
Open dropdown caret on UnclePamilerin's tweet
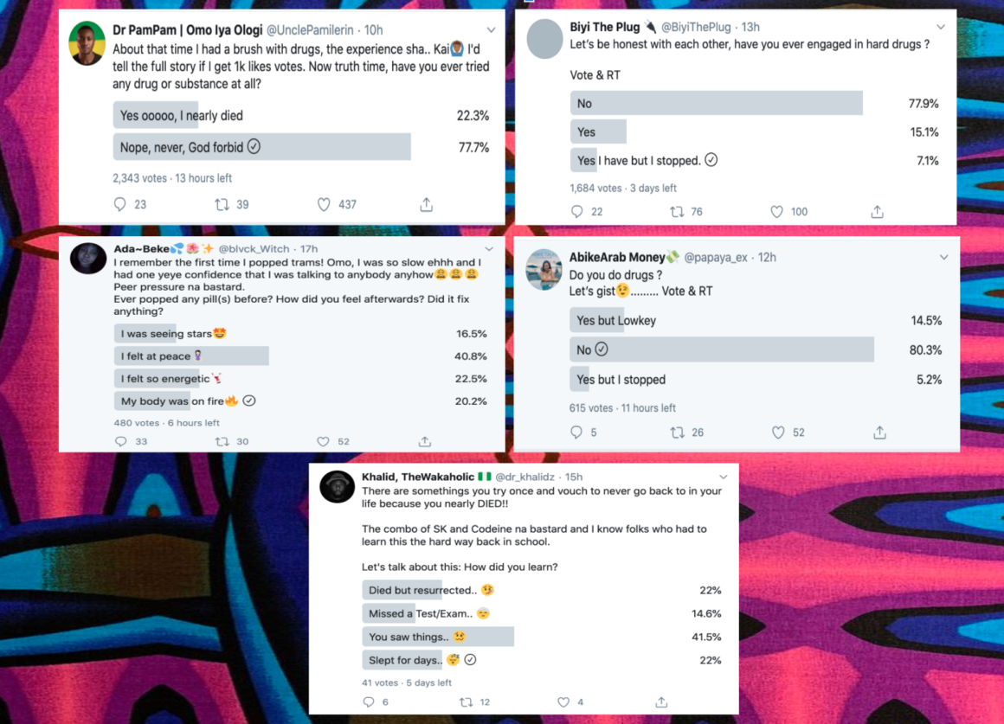click(491, 30)
